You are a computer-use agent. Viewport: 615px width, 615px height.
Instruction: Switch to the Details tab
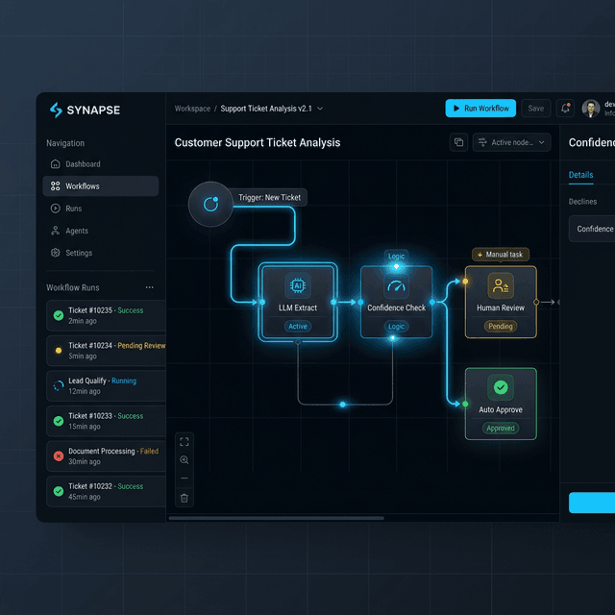click(x=580, y=175)
